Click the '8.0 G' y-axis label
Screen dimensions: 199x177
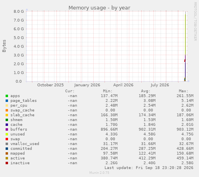click(x=19, y=12)
